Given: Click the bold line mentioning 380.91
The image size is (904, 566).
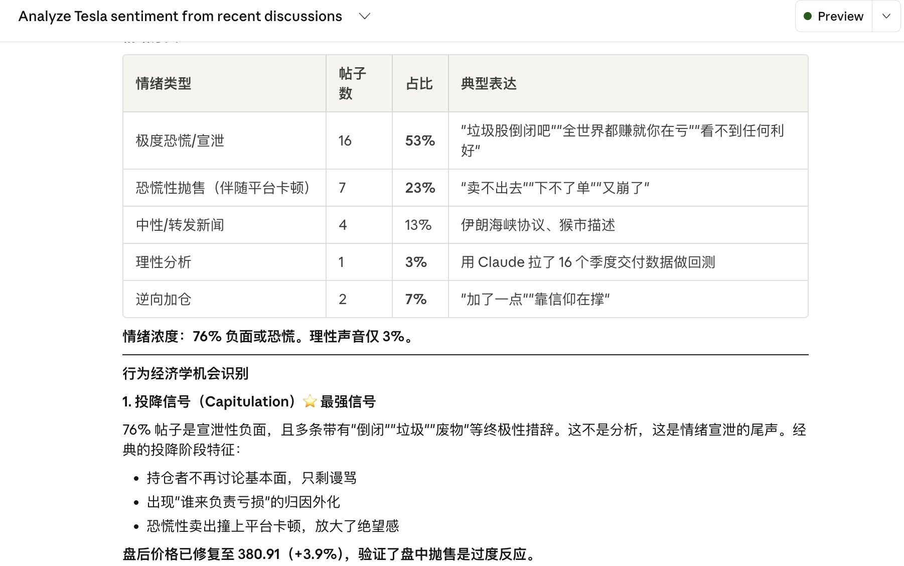Looking at the screenshot, I should point(330,554).
